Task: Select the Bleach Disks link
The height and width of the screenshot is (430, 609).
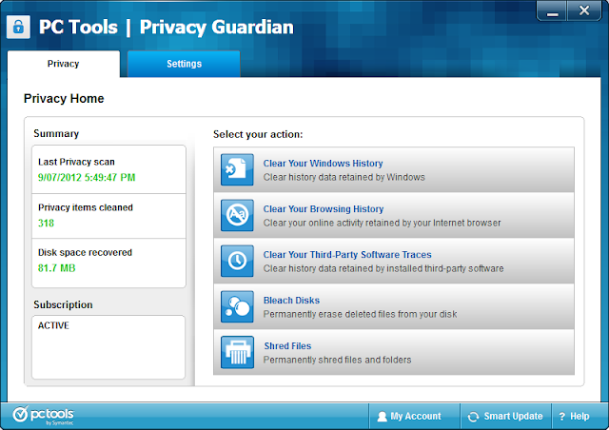Action: [x=291, y=301]
